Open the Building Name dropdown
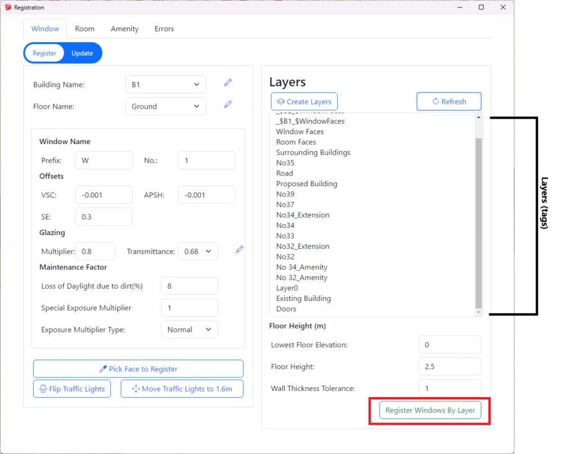 (x=165, y=85)
